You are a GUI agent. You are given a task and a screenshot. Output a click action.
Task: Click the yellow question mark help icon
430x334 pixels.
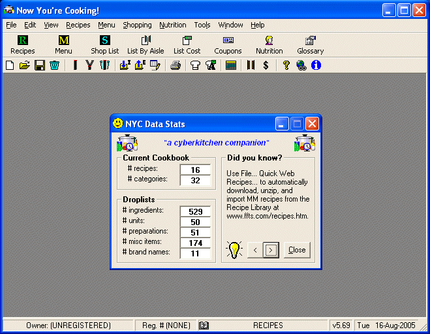point(286,65)
